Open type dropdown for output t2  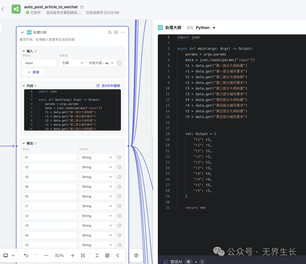97,167
